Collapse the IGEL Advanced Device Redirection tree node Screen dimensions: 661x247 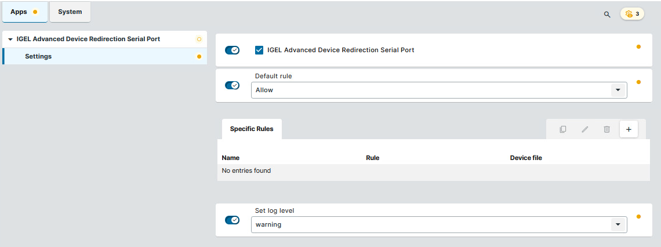10,39
